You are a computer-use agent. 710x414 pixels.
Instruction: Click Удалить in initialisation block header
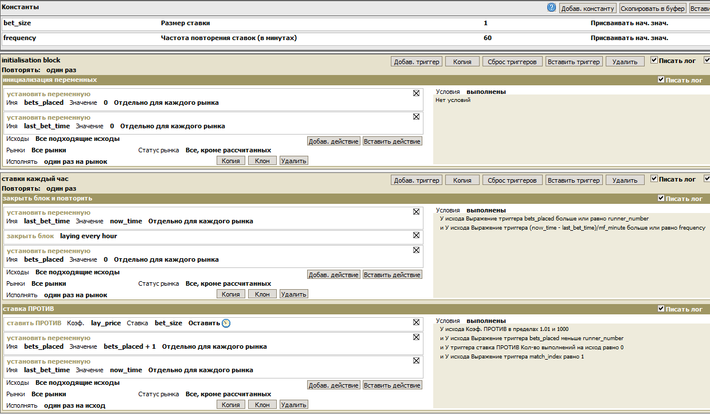[x=625, y=61]
